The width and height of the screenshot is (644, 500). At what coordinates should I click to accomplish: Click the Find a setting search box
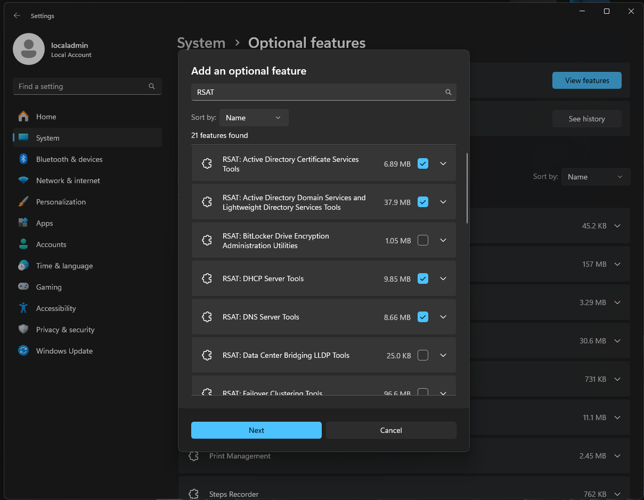80,86
